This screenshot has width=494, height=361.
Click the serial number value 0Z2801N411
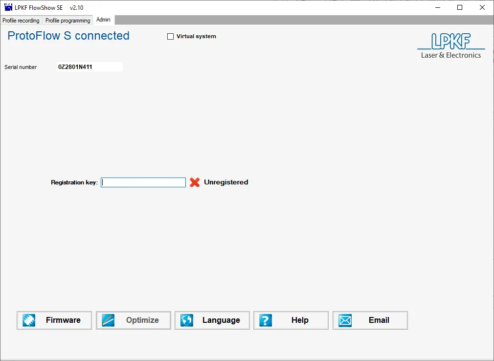pyautogui.click(x=75, y=67)
